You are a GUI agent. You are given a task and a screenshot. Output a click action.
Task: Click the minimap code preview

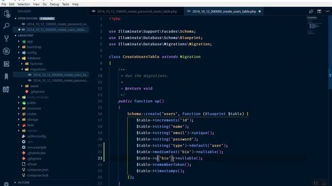coord(314,25)
